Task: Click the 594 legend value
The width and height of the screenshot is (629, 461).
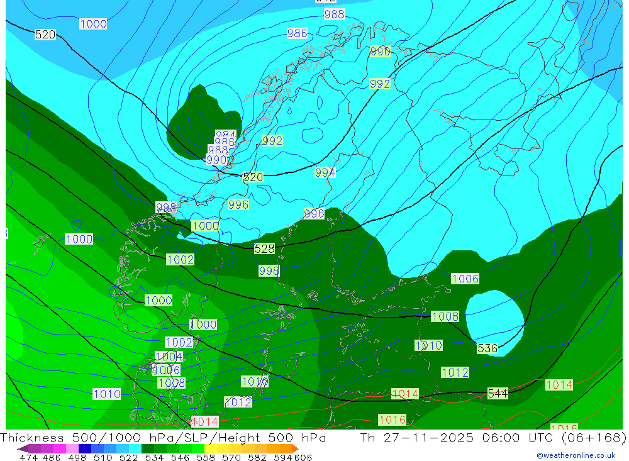Action: pyautogui.click(x=283, y=457)
